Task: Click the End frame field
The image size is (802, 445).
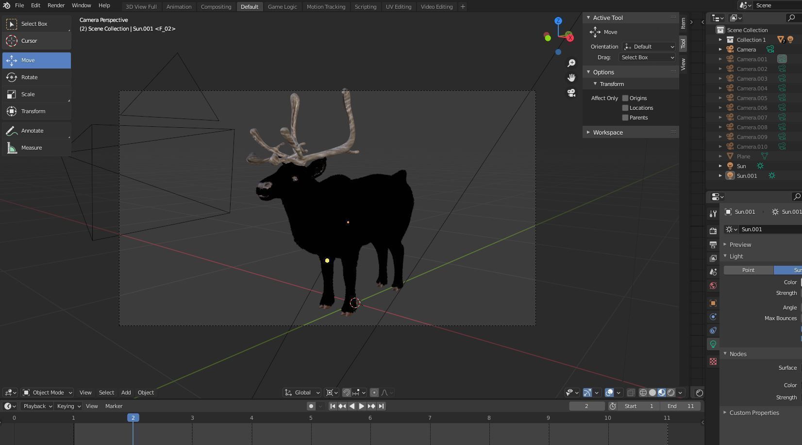Action: pos(681,406)
